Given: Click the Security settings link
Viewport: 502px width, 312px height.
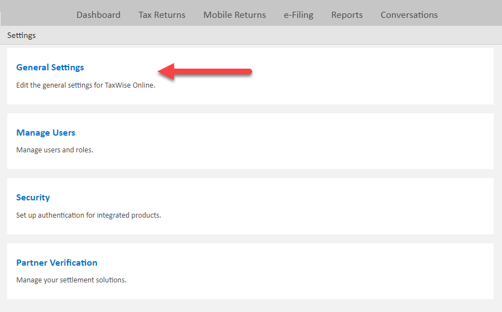Looking at the screenshot, I should 33,198.
